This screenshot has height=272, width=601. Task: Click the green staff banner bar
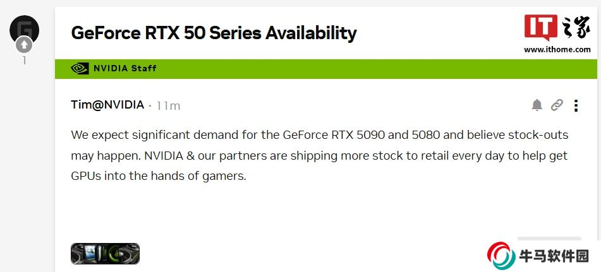(348, 68)
